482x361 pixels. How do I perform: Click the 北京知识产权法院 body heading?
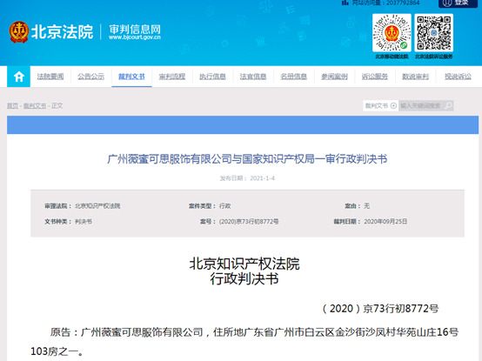pos(244,264)
